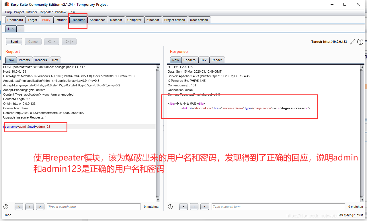The width and height of the screenshot is (367, 221).
Task: Click request pane scrollbar down arrow
Action: click(158, 199)
